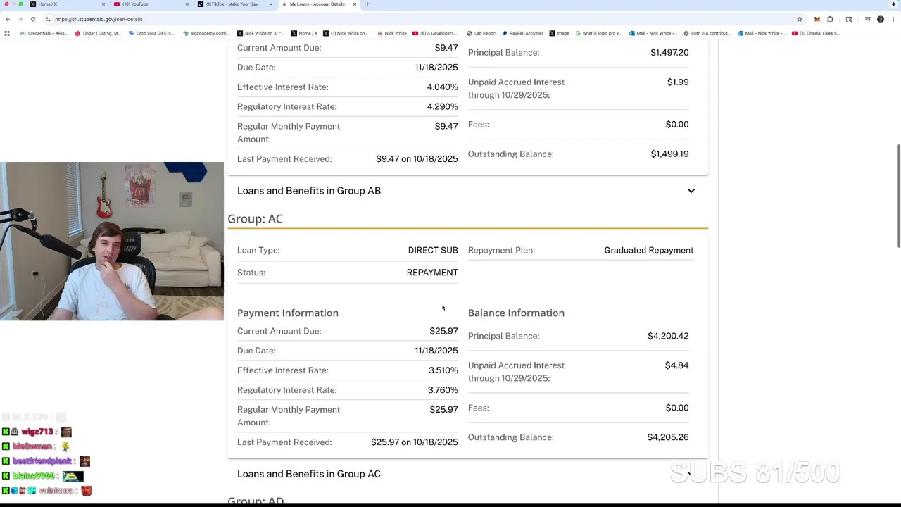
Task: Open the PayPal: Activities bookmark
Action: [523, 33]
